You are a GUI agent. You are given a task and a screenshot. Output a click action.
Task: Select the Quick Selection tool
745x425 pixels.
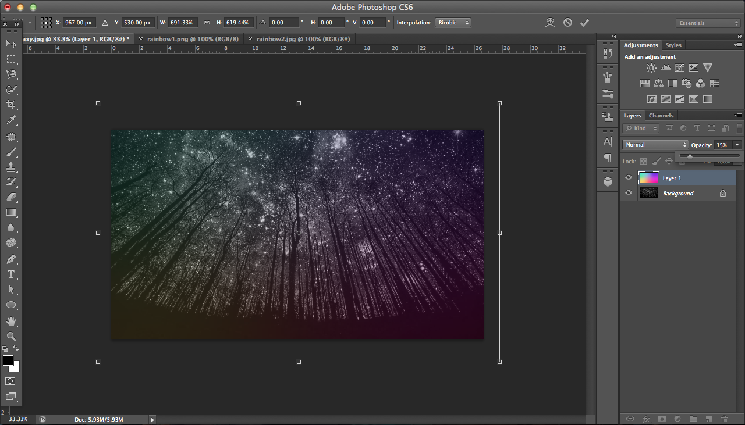pos(11,90)
